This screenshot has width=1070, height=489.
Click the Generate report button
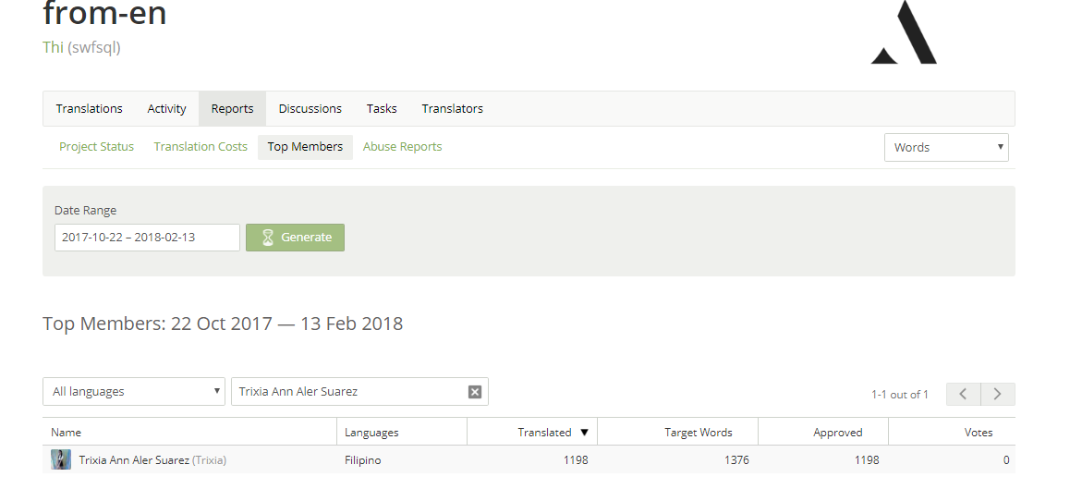click(295, 238)
